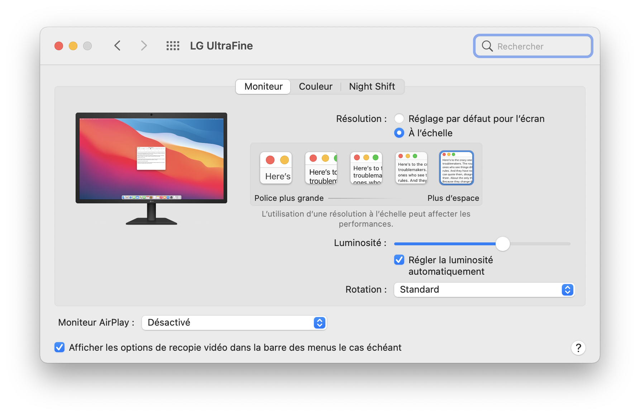This screenshot has height=416, width=640.
Task: Switch to the Moniteur tab
Action: [x=263, y=86]
